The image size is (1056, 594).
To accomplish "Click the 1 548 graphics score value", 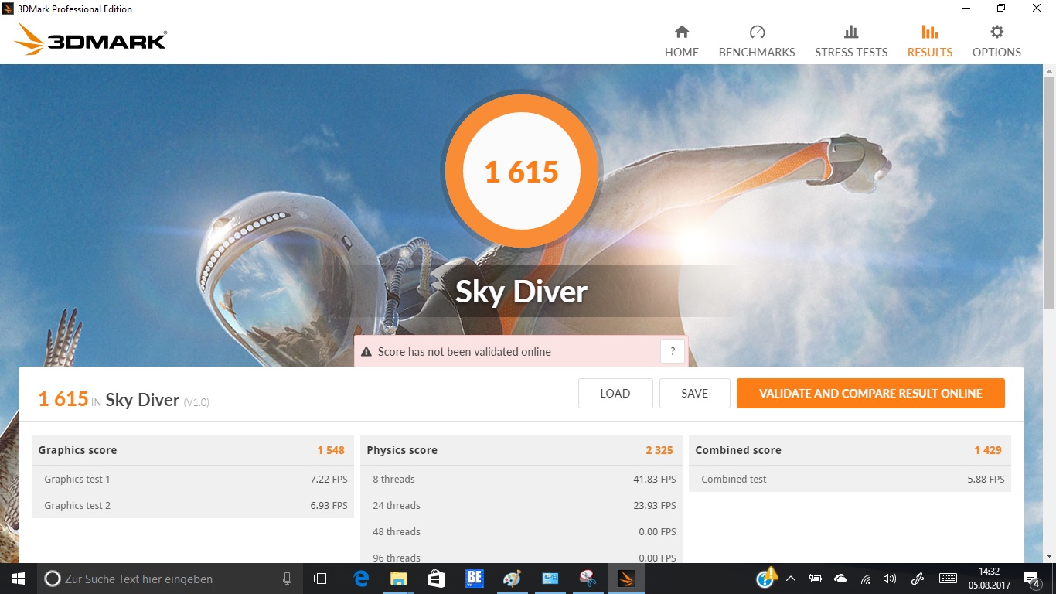I will click(x=331, y=450).
